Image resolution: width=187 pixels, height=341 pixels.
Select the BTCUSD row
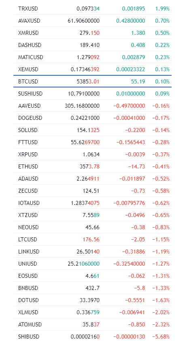92,81
